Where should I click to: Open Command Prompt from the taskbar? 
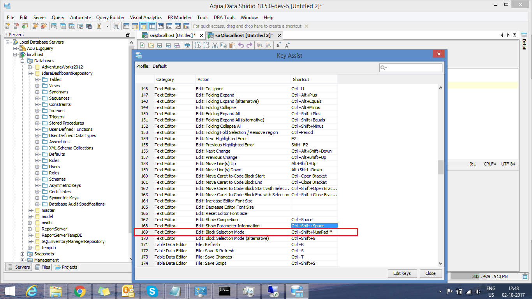coord(225,291)
